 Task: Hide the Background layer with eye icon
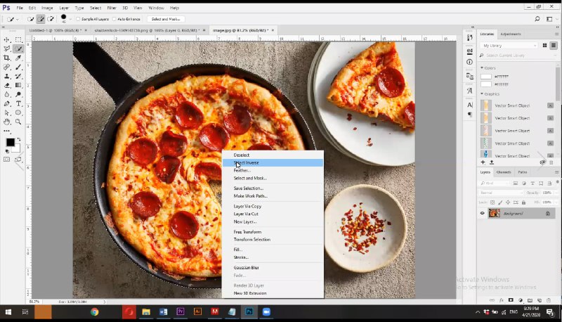tap(482, 213)
